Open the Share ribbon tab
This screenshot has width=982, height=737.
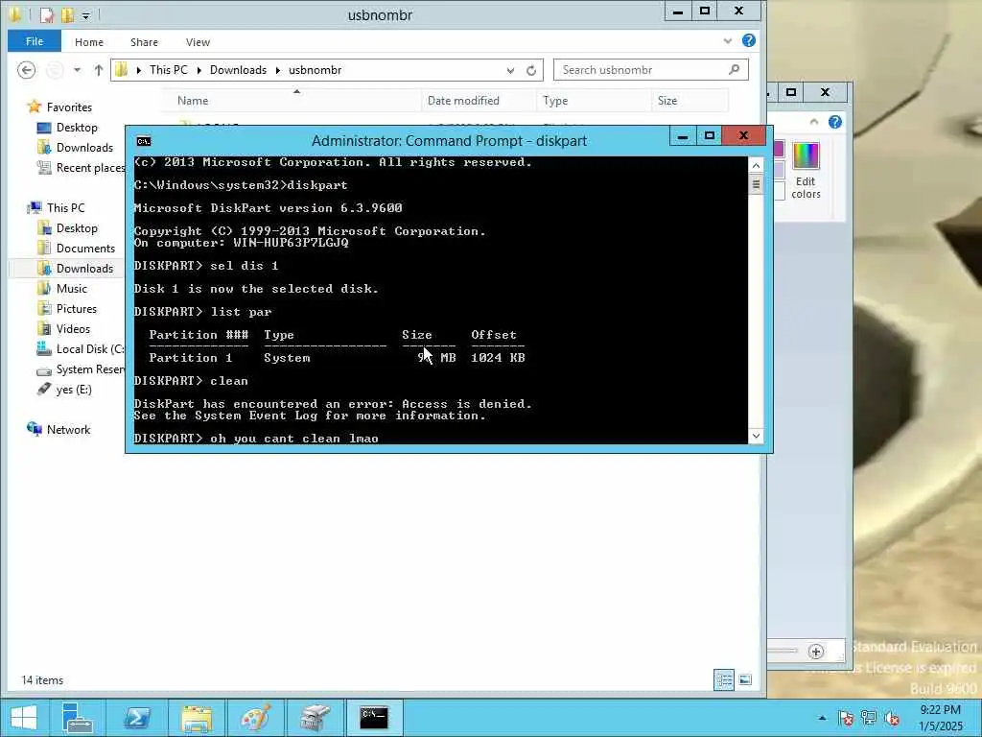(144, 42)
